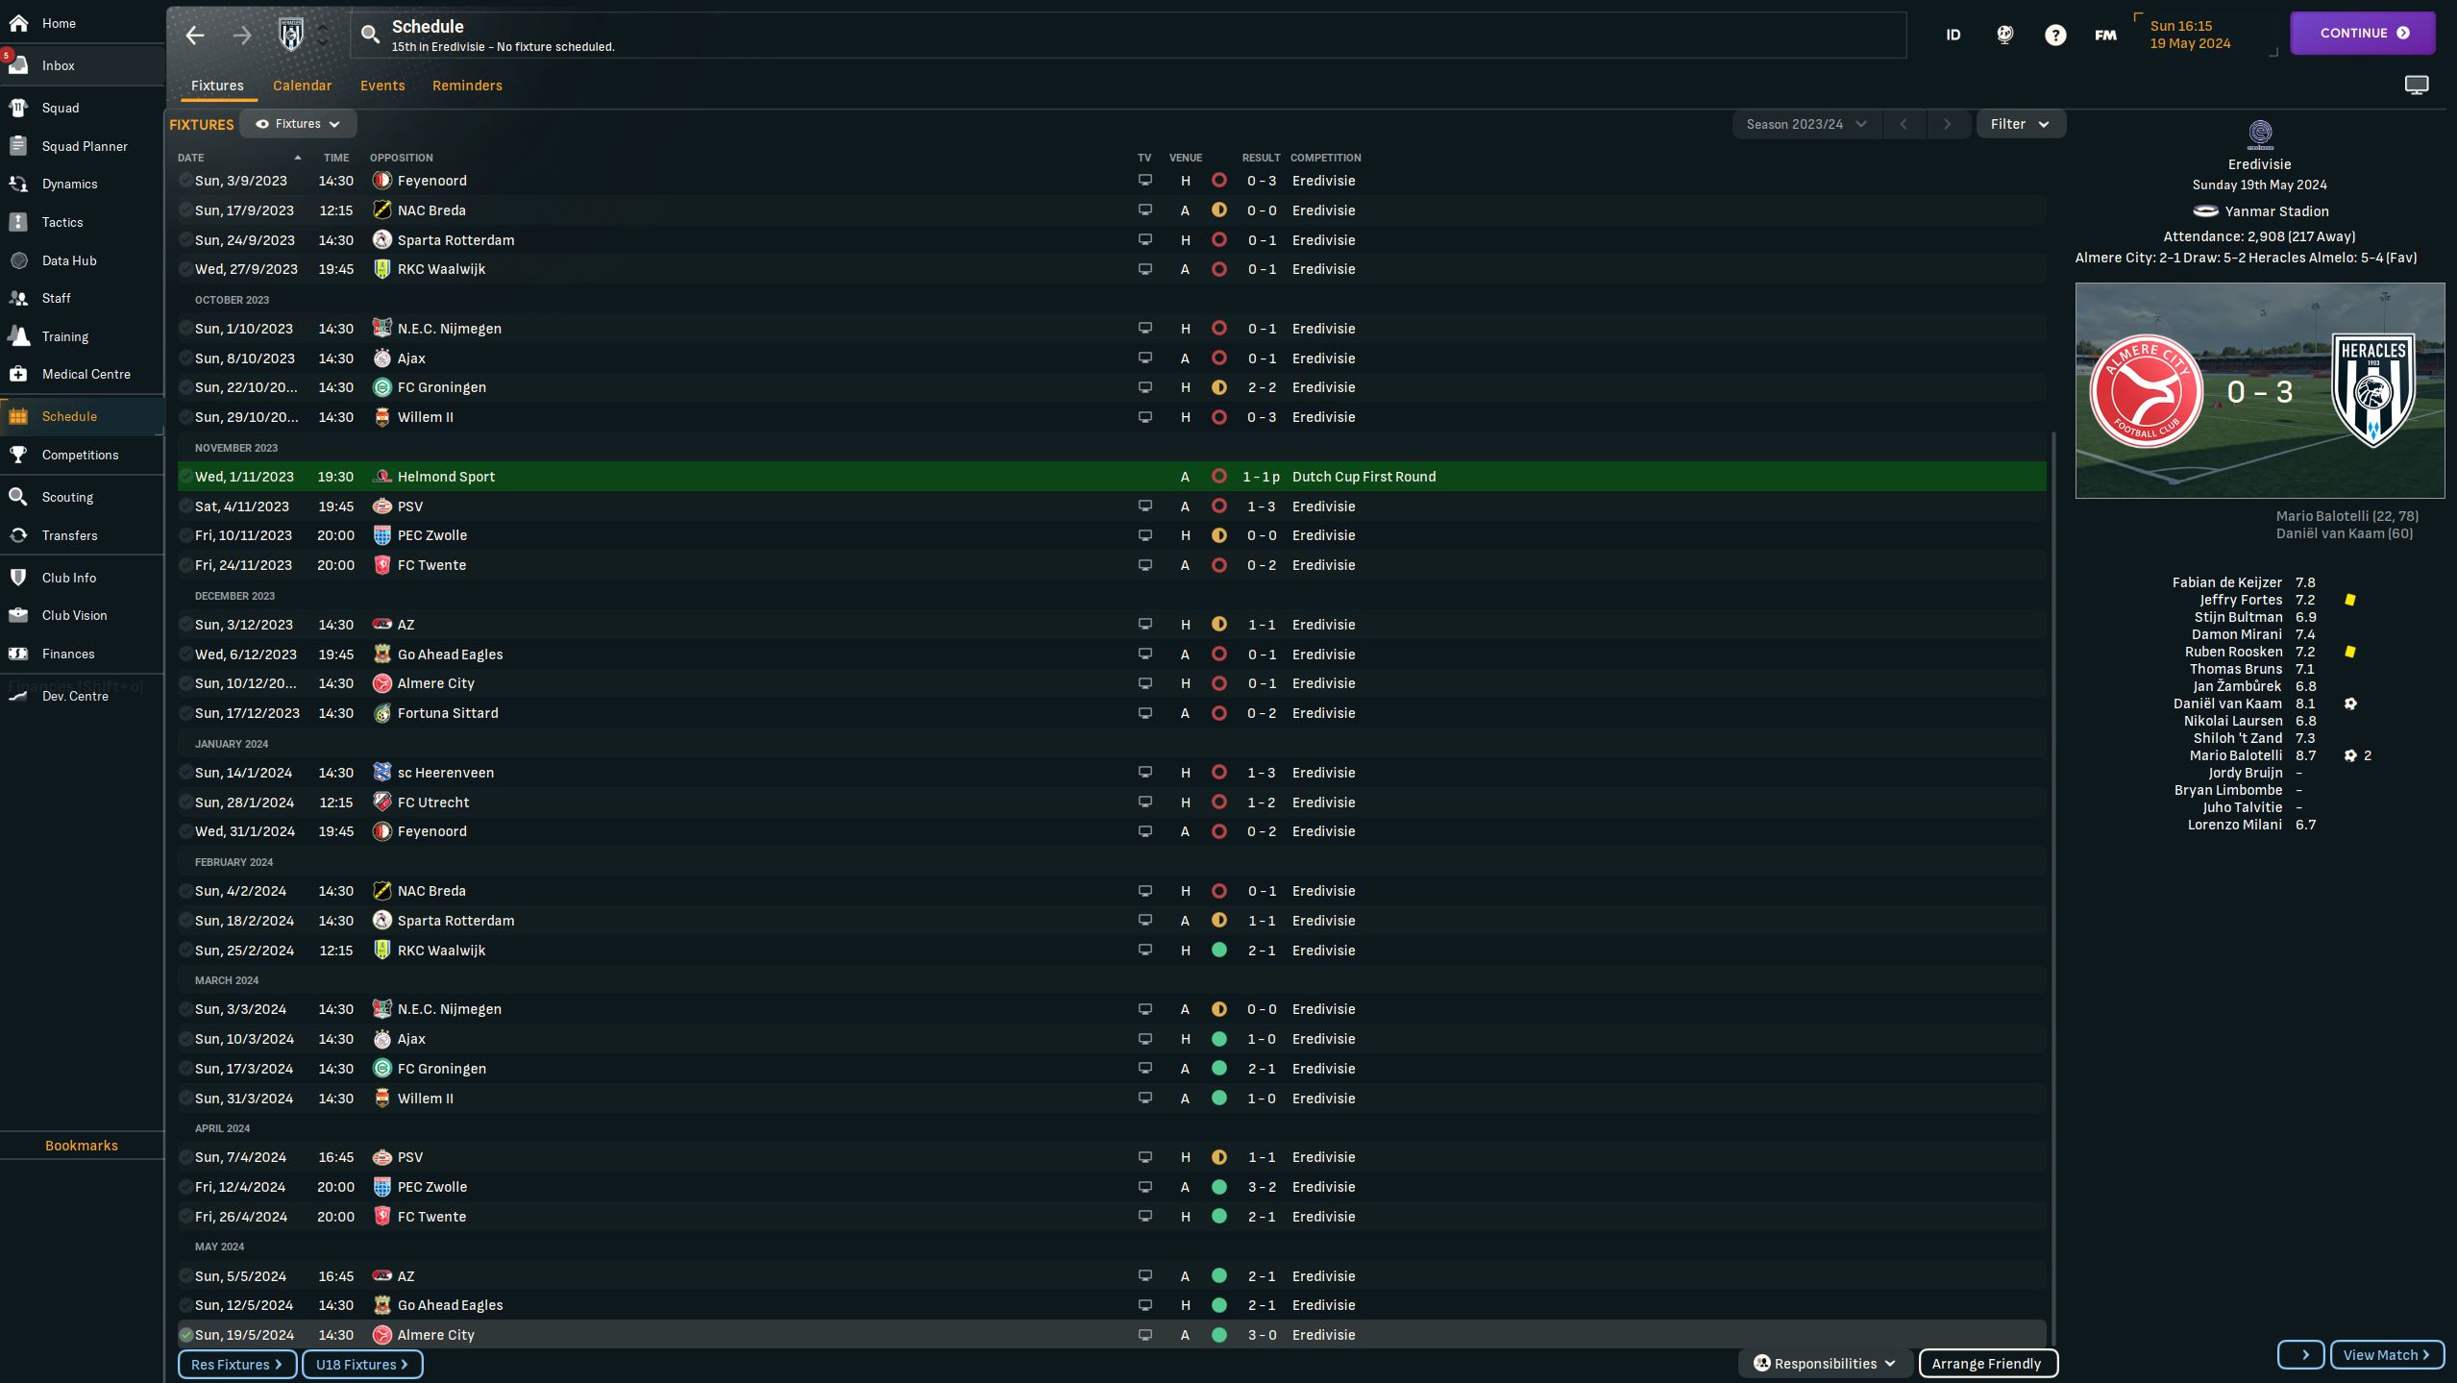Select the Calendar tab

(301, 86)
